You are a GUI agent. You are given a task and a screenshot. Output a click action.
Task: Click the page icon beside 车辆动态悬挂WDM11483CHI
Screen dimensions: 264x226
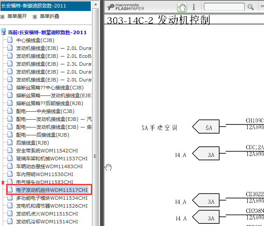(10, 166)
